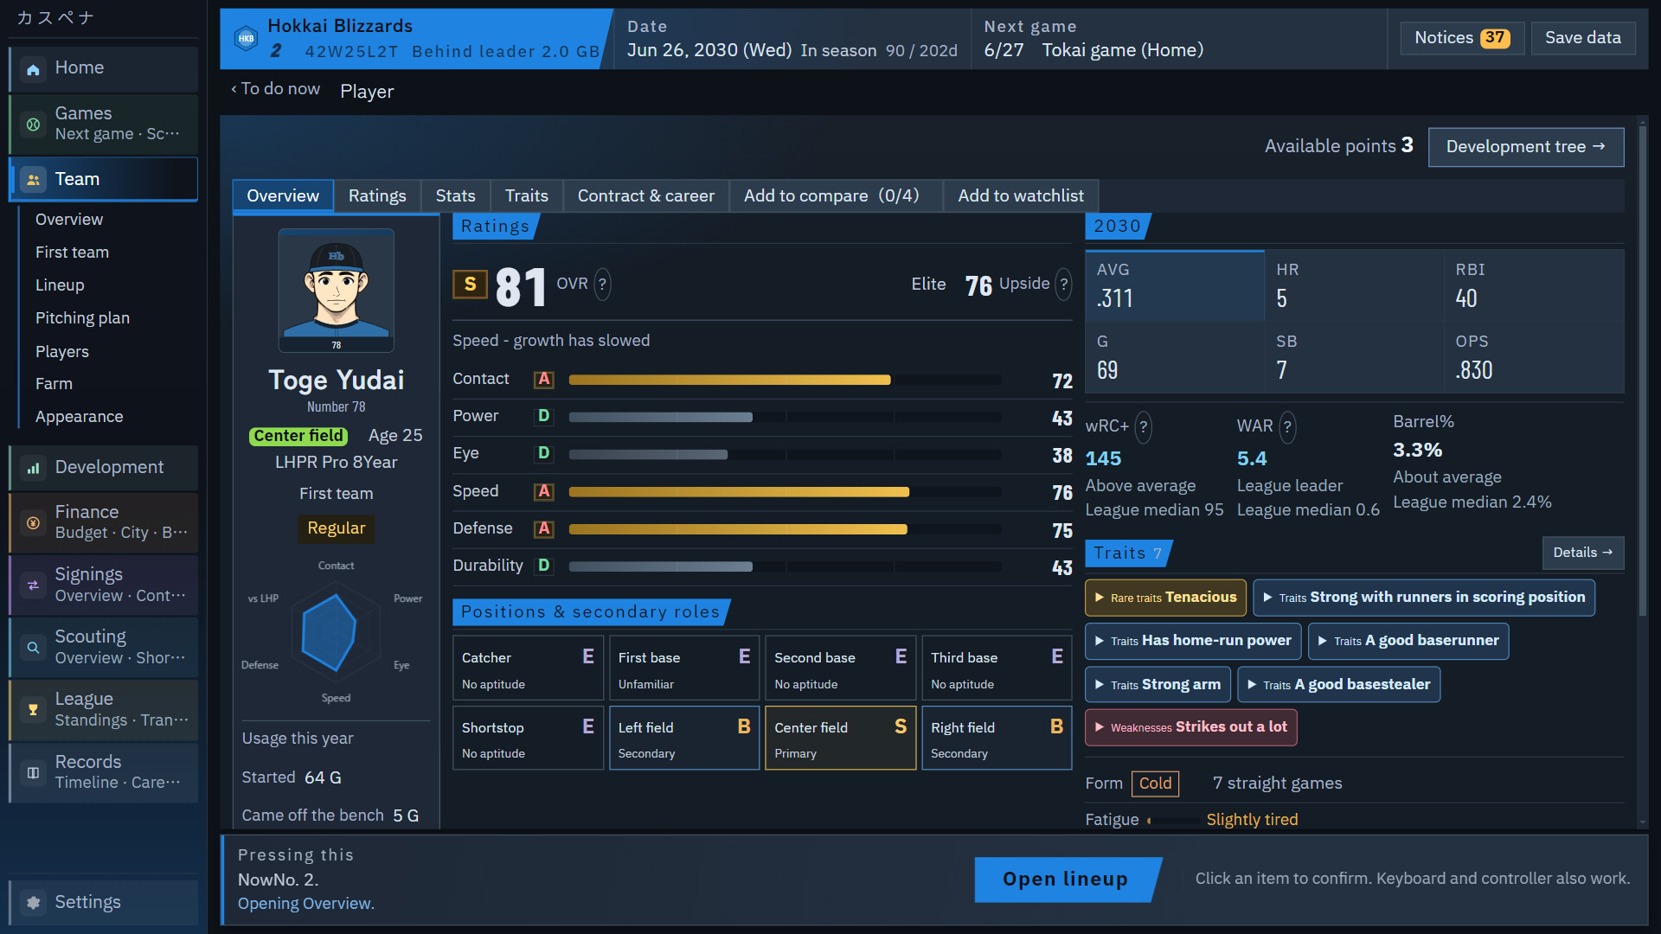Viewport: 1661px width, 934px height.
Task: Click the Settings gear icon
Action: click(x=33, y=902)
